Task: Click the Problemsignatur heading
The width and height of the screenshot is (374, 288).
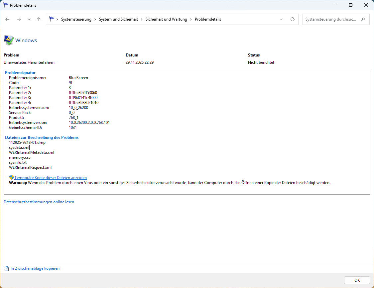Action: (x=20, y=73)
